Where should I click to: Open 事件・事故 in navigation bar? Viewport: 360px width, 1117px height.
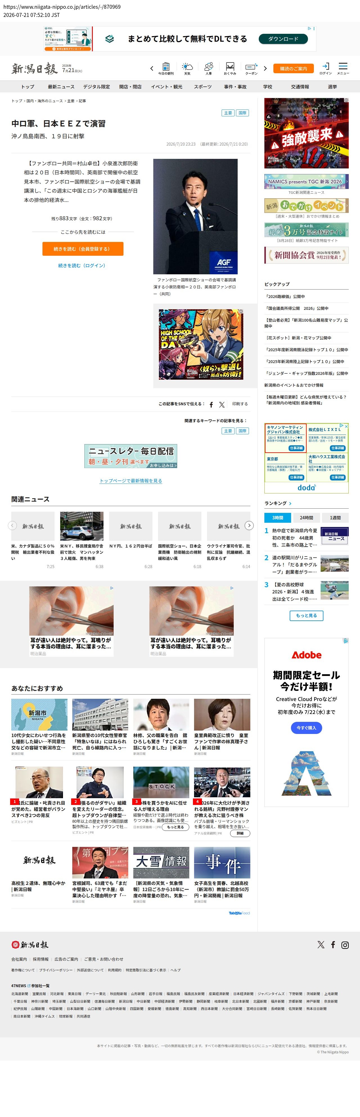[235, 87]
